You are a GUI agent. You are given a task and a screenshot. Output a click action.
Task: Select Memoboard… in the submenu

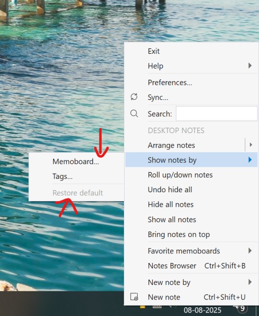click(x=76, y=162)
